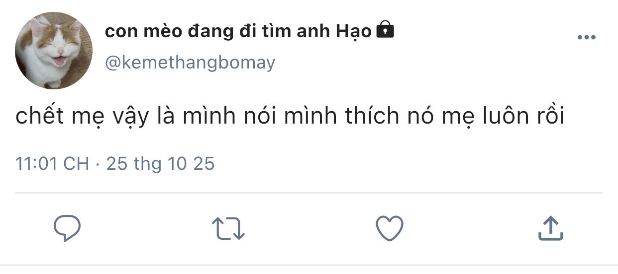618x274 pixels.
Task: Click the heart icon under the tweet
Action: 389,229
